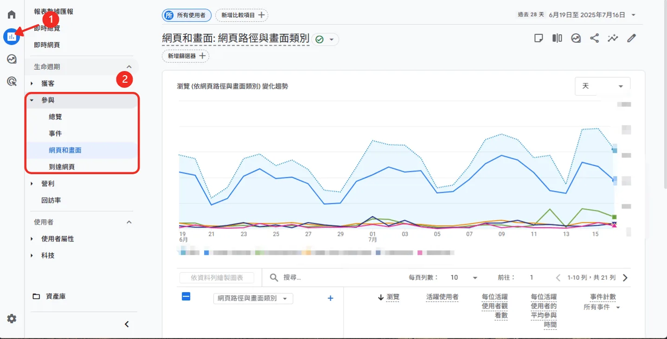
Task: Collapse the 生命週期 section
Action: (x=130, y=66)
